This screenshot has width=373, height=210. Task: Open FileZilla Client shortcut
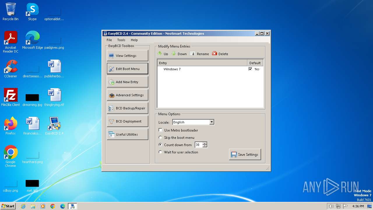pyautogui.click(x=10, y=97)
